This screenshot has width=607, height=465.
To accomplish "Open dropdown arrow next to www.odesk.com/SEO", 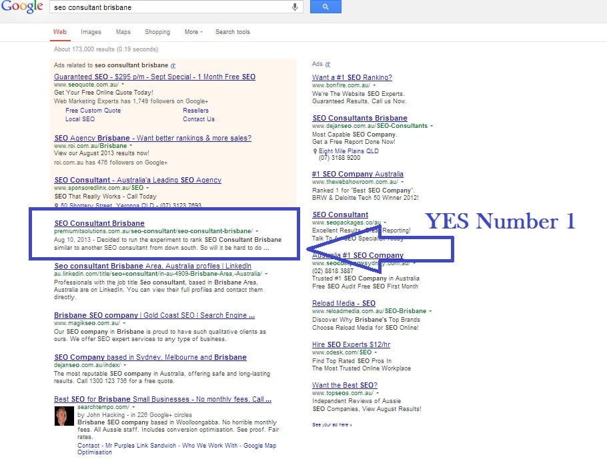I will click(x=376, y=352).
